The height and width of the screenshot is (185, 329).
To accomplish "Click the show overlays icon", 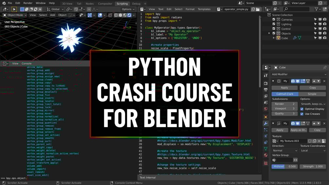I will tap(100, 15).
